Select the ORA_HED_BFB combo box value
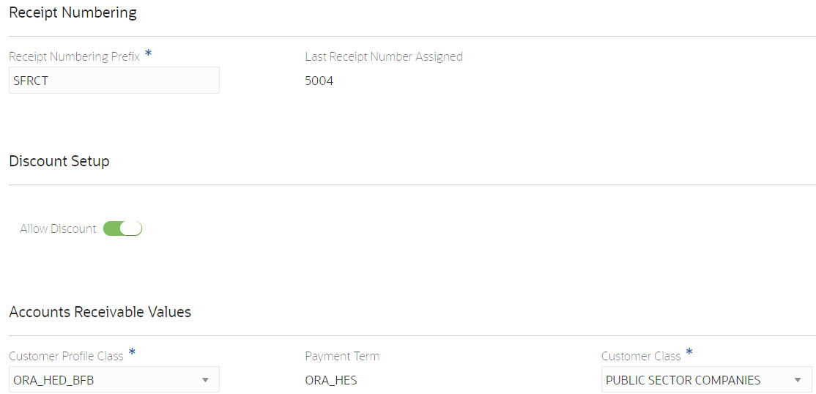This screenshot has width=816, height=394. (x=53, y=380)
